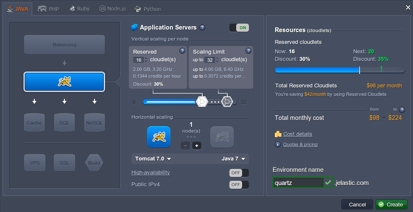
Task: Close the dialog with the X
Action: tap(408, 8)
